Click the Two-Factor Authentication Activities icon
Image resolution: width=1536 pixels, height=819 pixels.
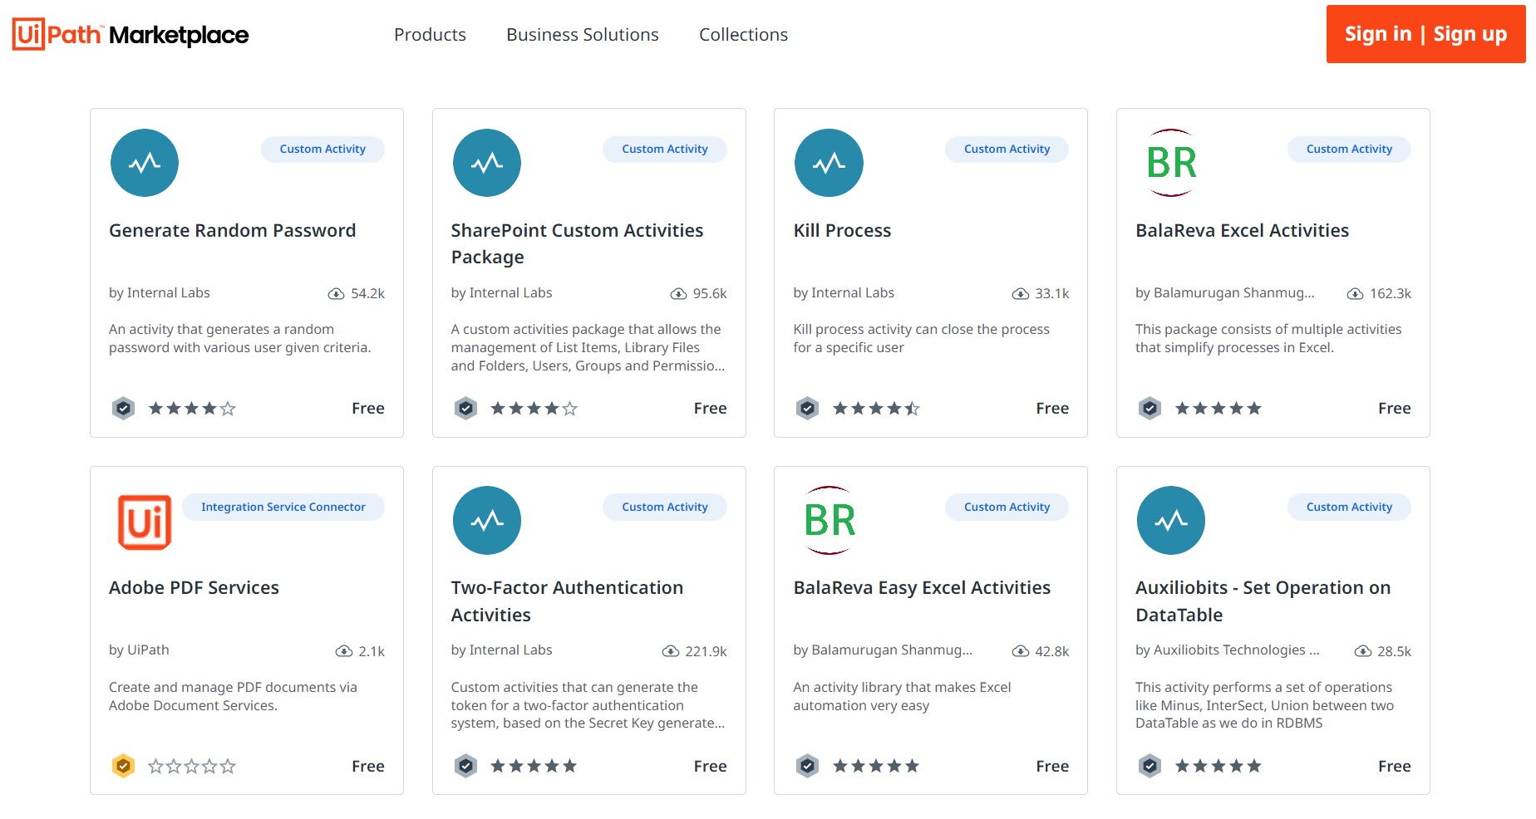[487, 520]
